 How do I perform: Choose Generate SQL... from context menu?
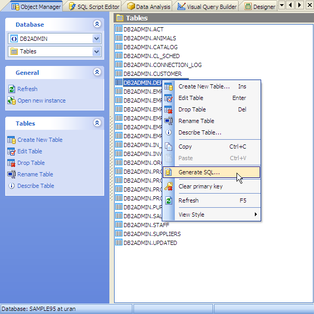[199, 172]
